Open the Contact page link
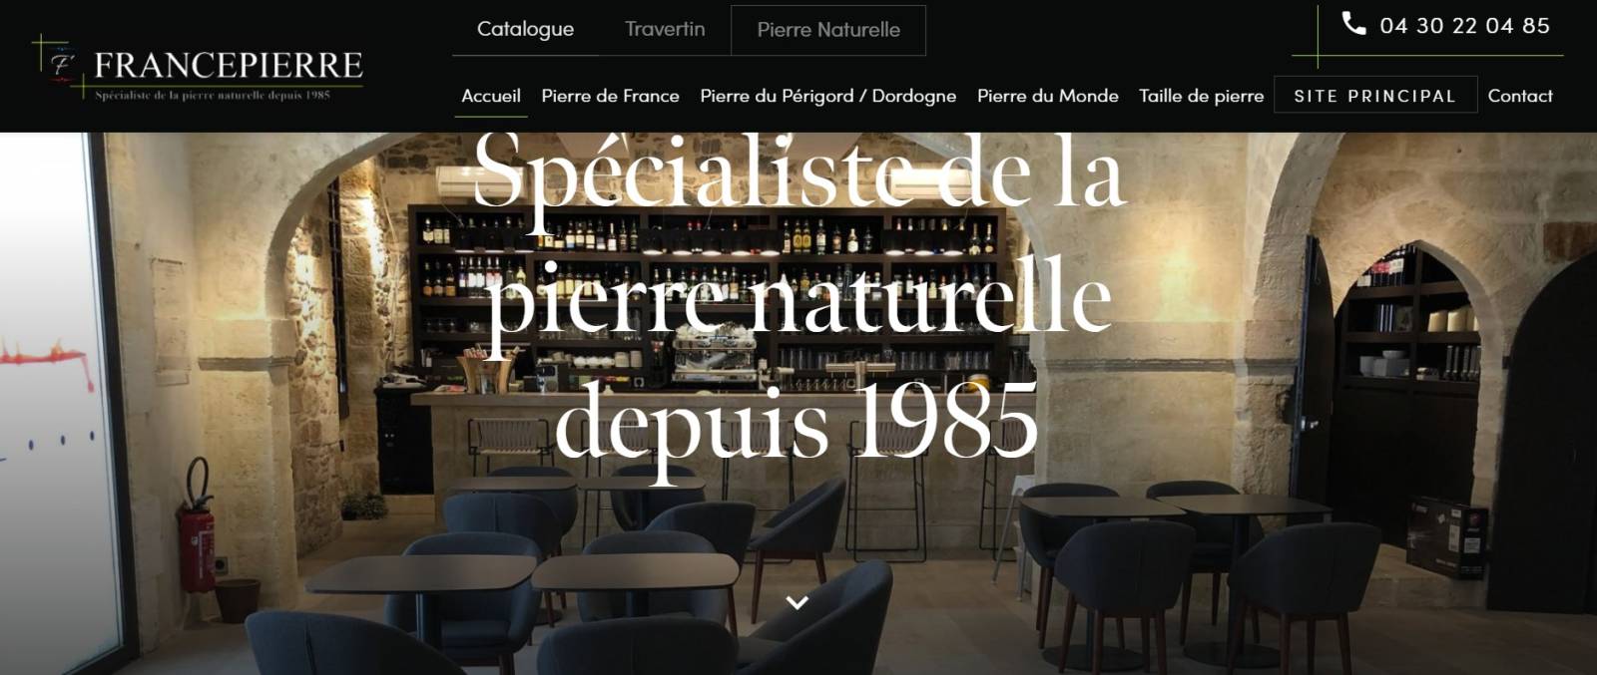1597x675 pixels. click(1519, 96)
